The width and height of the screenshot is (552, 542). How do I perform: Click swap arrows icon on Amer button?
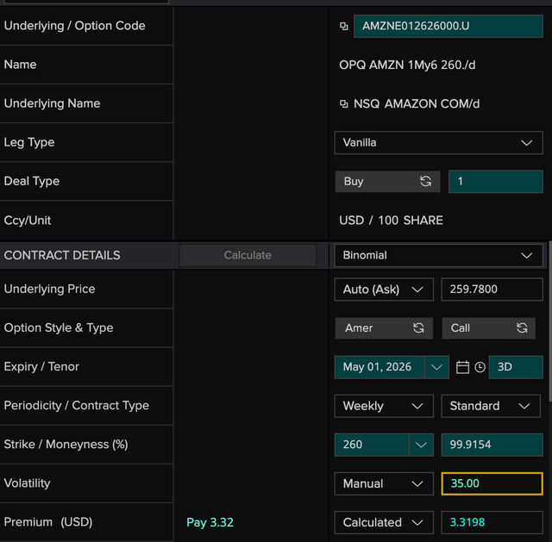click(418, 328)
